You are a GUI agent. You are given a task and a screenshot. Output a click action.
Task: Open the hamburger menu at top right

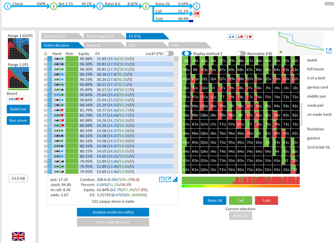329,4
